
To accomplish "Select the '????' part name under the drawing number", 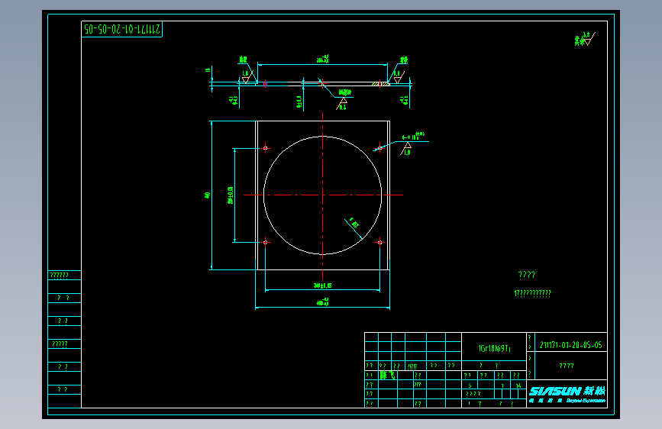I will (x=567, y=366).
